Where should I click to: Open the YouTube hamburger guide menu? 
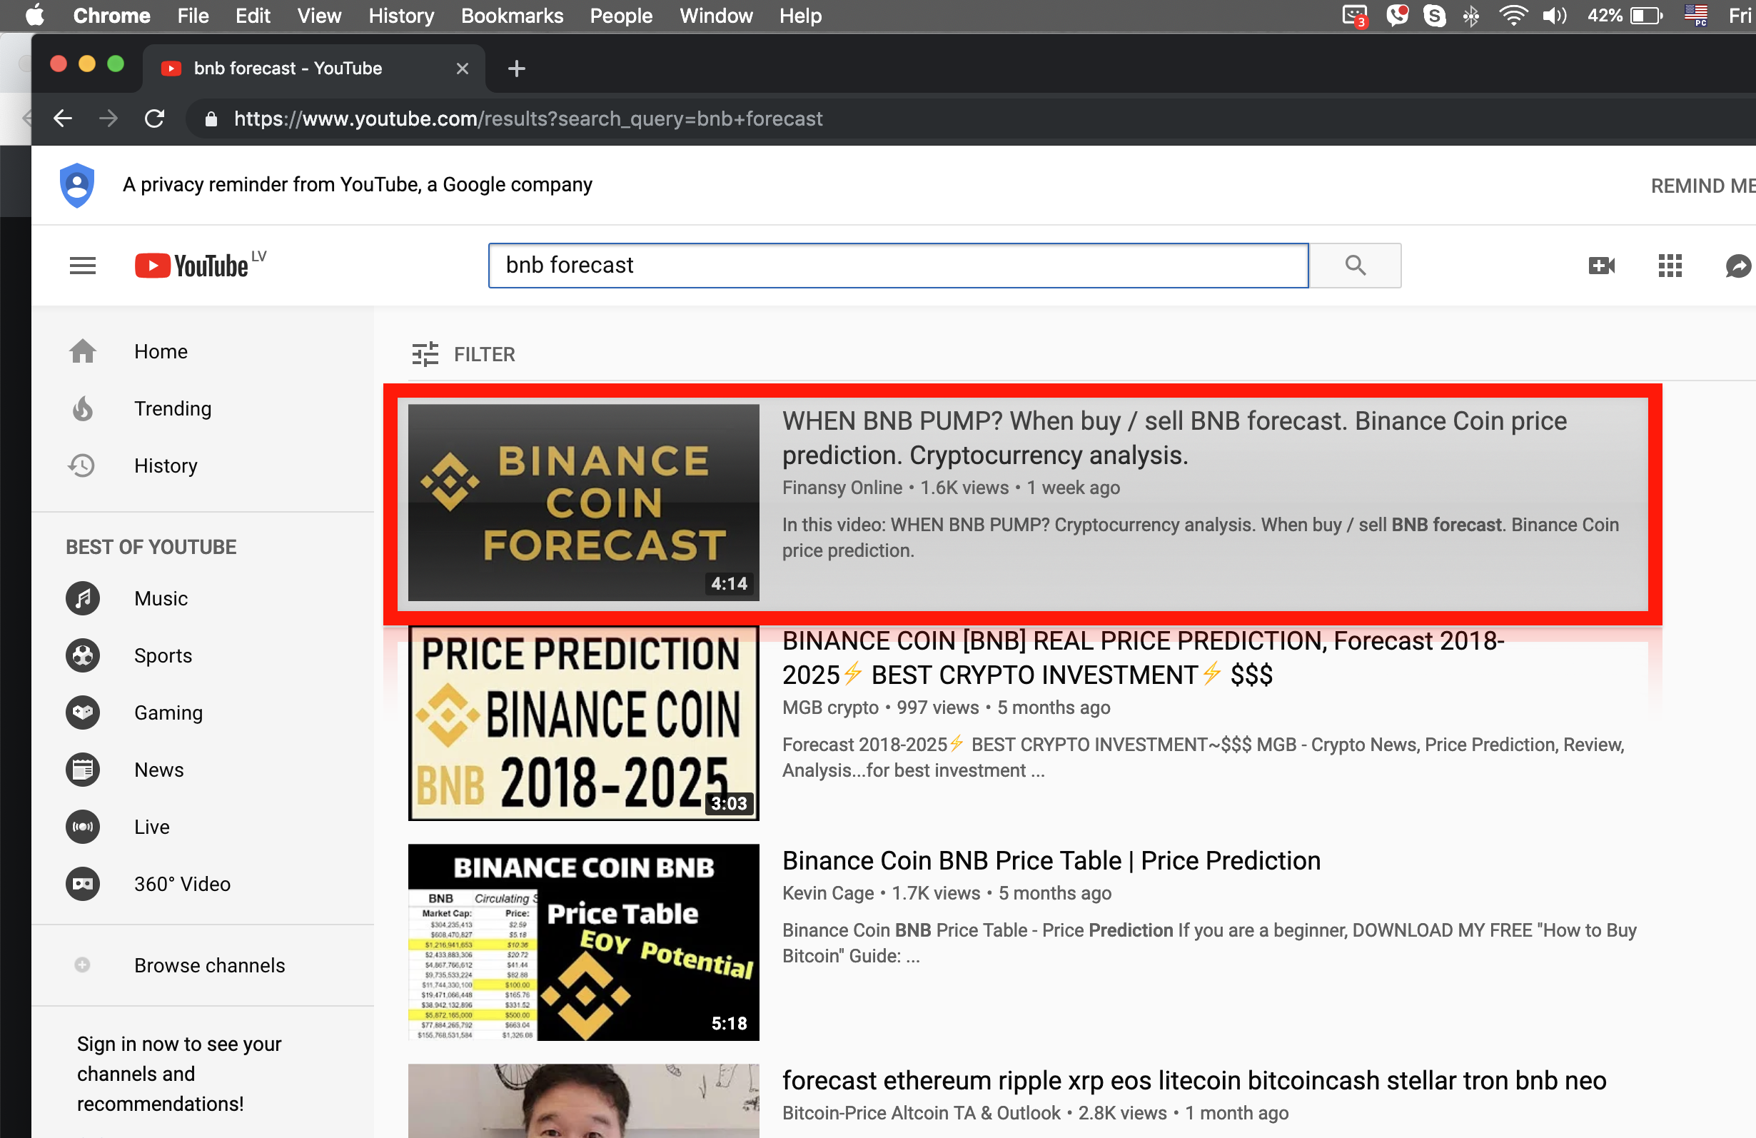[x=83, y=266]
